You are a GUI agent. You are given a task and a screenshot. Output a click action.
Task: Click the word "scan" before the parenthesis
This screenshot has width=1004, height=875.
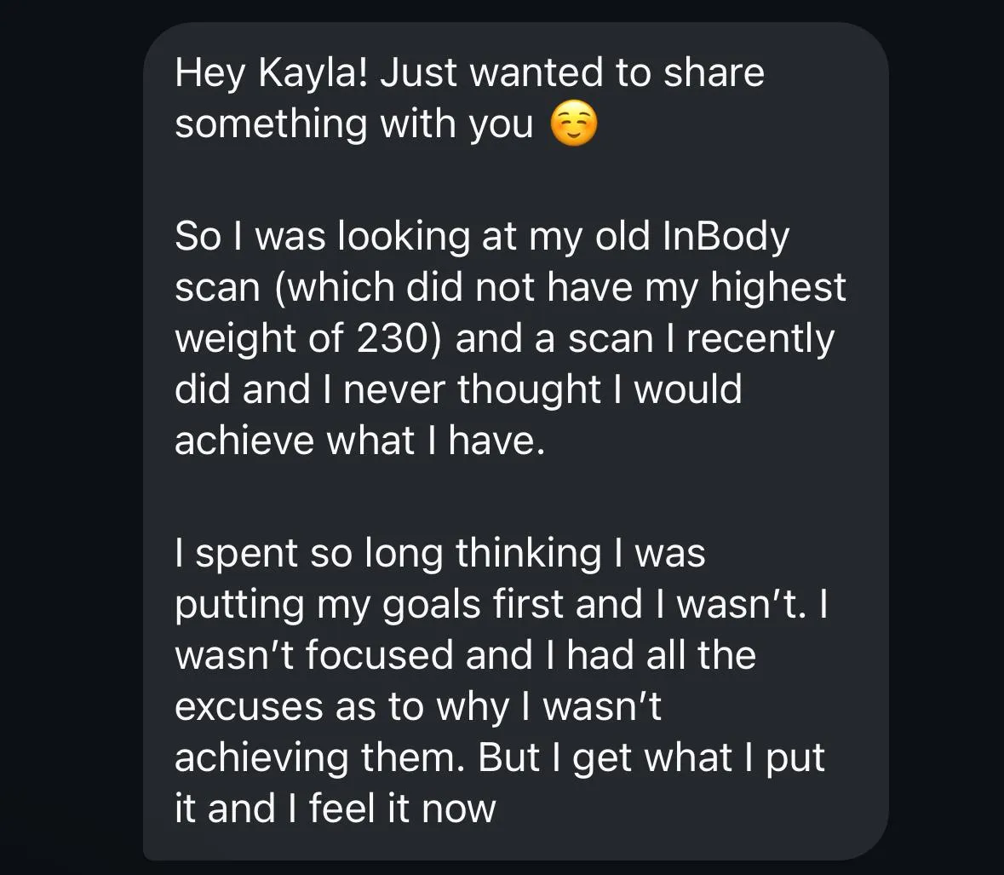click(217, 288)
